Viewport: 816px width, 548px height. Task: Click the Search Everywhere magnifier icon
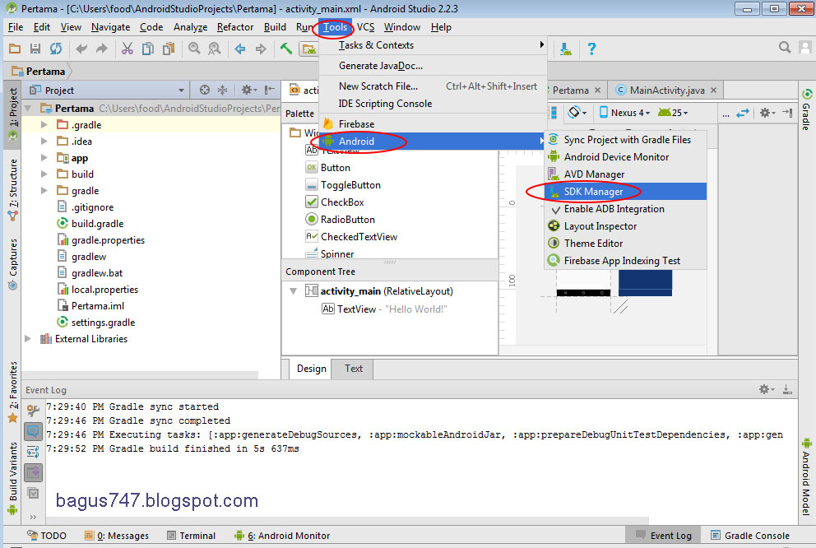tap(784, 48)
